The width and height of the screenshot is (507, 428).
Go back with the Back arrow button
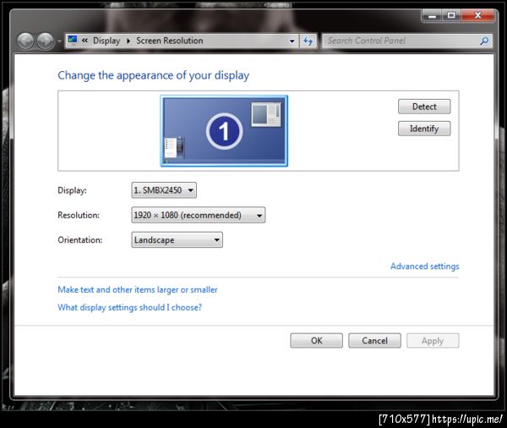coord(25,41)
